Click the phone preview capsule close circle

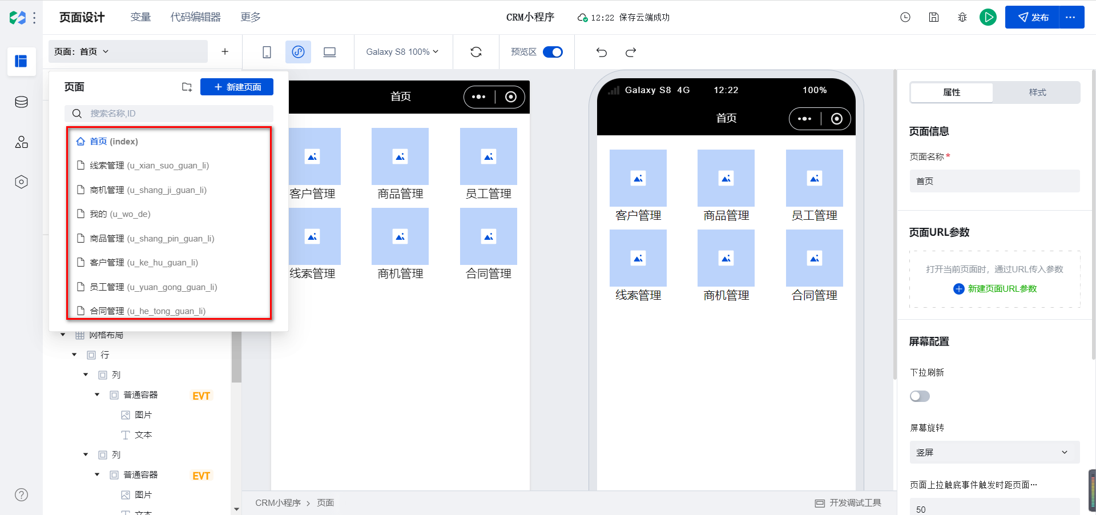tap(837, 119)
